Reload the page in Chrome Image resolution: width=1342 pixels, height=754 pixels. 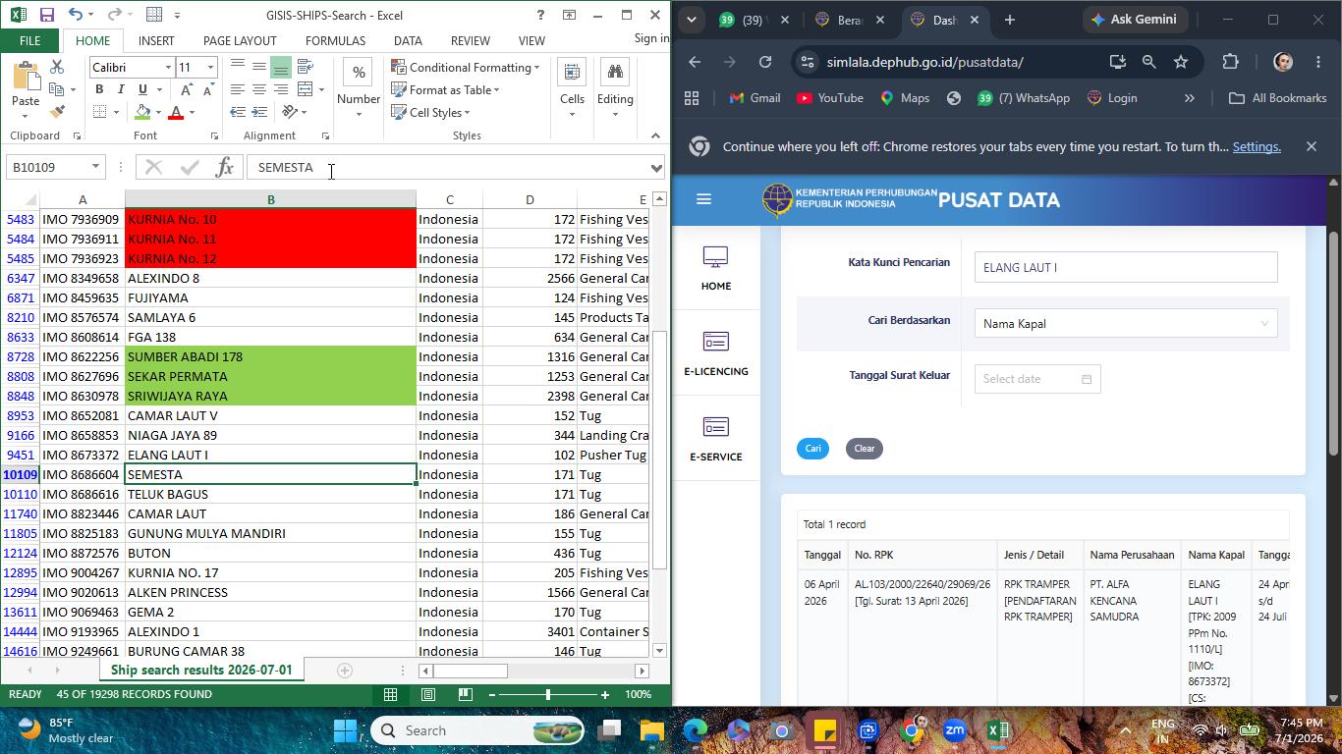point(765,62)
